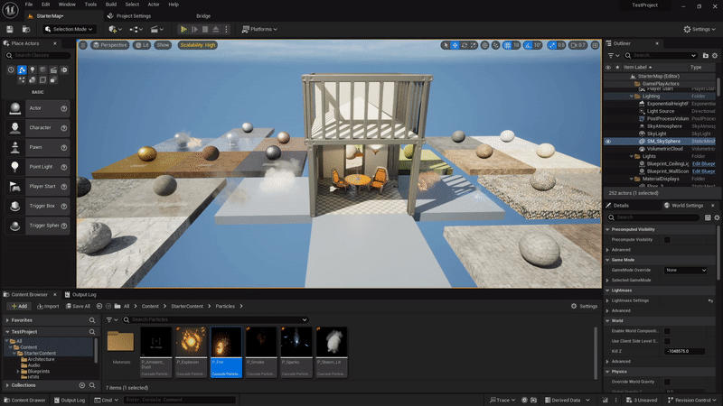Toggle Use Client Side Level Streaming checkbox

pos(667,341)
